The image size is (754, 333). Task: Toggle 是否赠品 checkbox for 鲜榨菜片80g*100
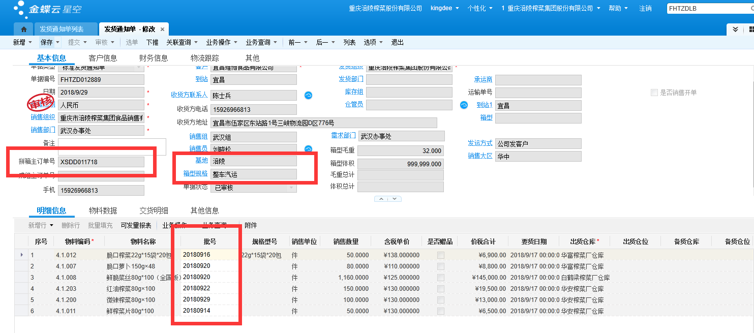pos(440,311)
